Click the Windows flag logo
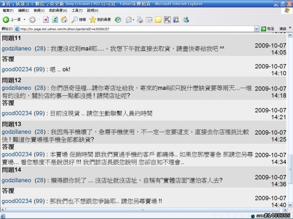The image size is (293, 219). [287, 10]
